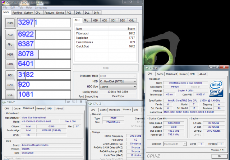This screenshot has width=230, height=160.
Task: Click the OGL benchmark button
Action: [x=10, y=95]
